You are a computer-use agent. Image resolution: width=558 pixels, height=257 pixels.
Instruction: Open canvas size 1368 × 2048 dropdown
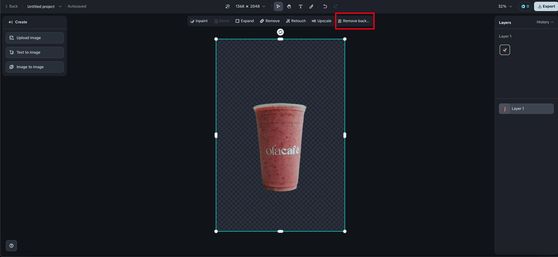[250, 7]
